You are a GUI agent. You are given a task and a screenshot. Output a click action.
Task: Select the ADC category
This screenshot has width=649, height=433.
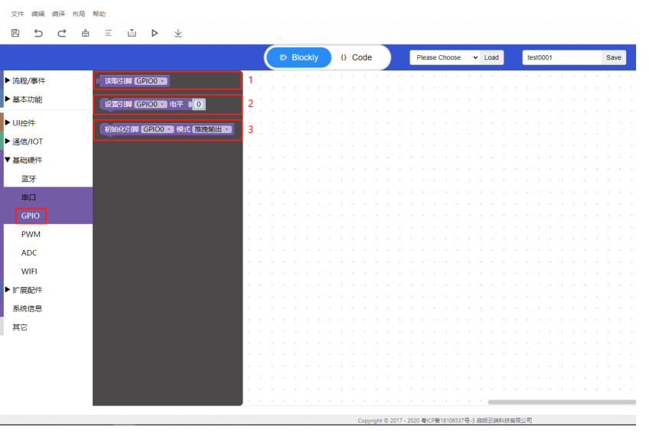click(29, 252)
